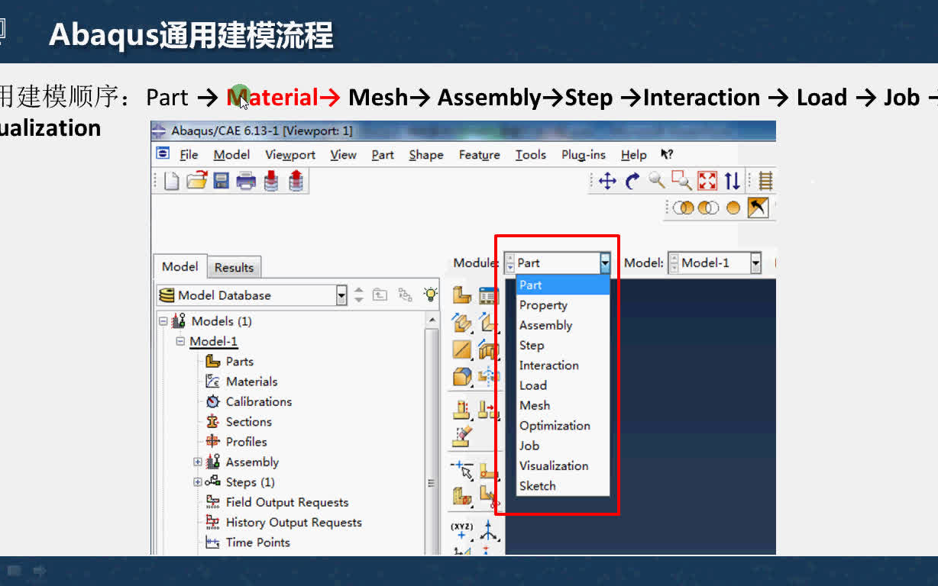Image resolution: width=938 pixels, height=586 pixels.
Task: Expand the Assembly tree node
Action: (x=197, y=462)
